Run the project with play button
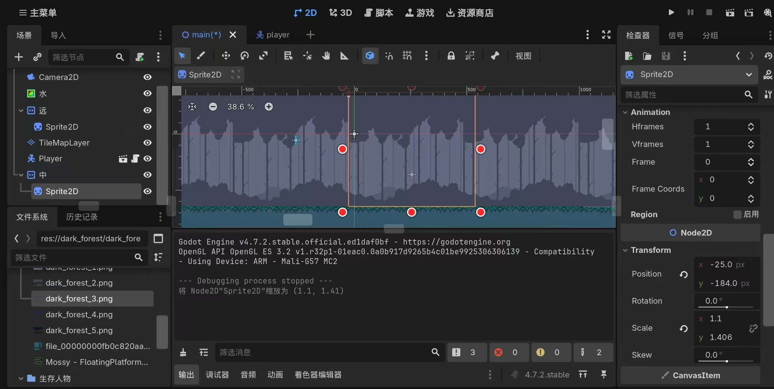774x389 pixels. pos(671,13)
